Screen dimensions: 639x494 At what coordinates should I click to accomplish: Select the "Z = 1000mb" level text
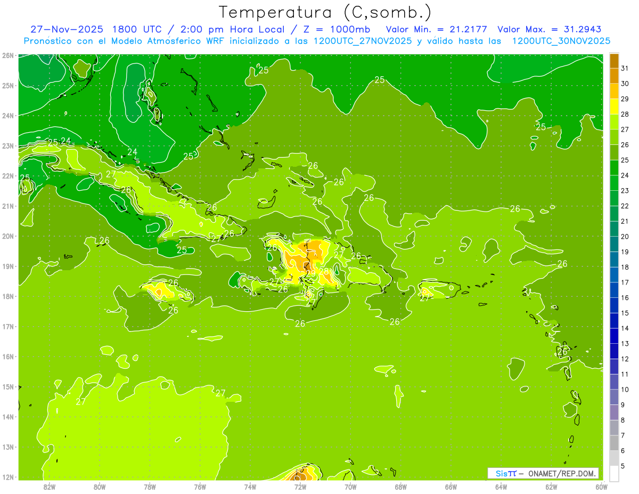[340, 29]
